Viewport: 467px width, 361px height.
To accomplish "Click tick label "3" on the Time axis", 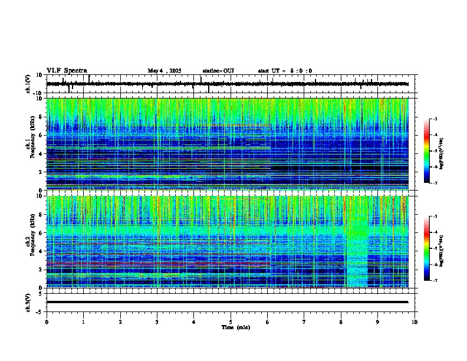I will pos(157,322).
